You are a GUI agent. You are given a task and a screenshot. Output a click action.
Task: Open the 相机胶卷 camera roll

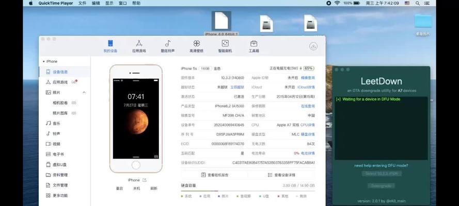(x=60, y=102)
